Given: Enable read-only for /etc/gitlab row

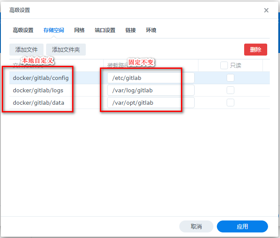Looking at the screenshot, I should click(x=230, y=78).
